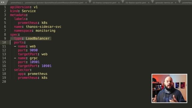The image size is (192, 108).
Task: Switch to the 03-thanos-compactor.yaml tab
Action: pyautogui.click(x=104, y=3)
